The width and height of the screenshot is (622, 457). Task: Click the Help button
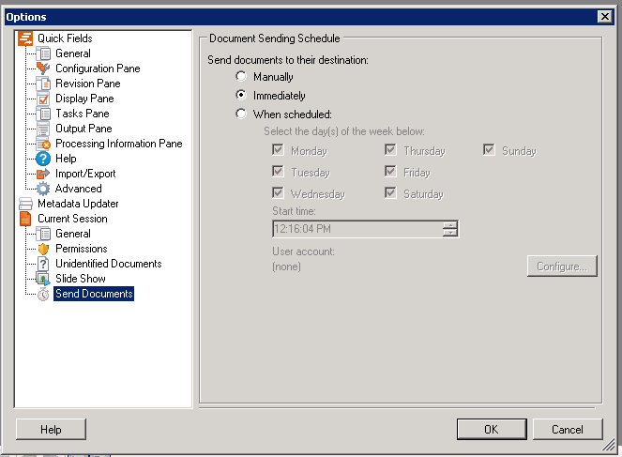51,429
